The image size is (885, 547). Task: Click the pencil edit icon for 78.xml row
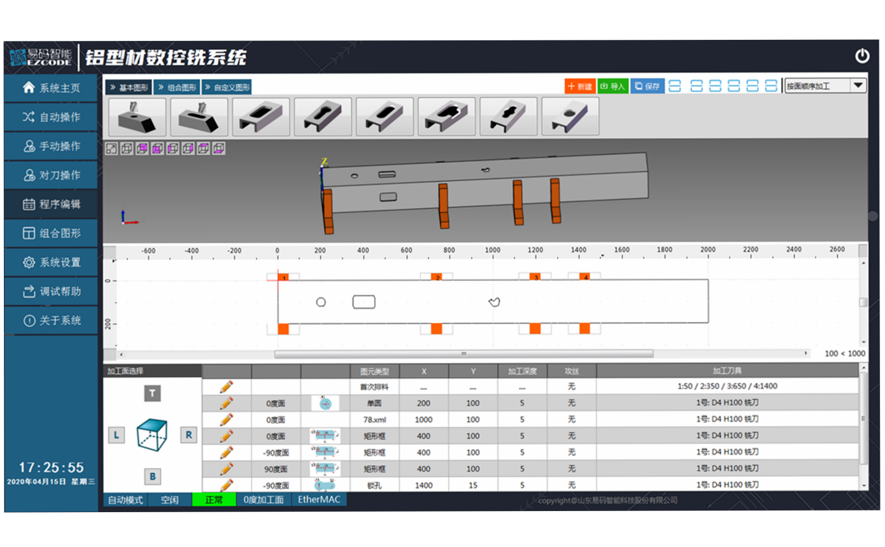click(226, 420)
